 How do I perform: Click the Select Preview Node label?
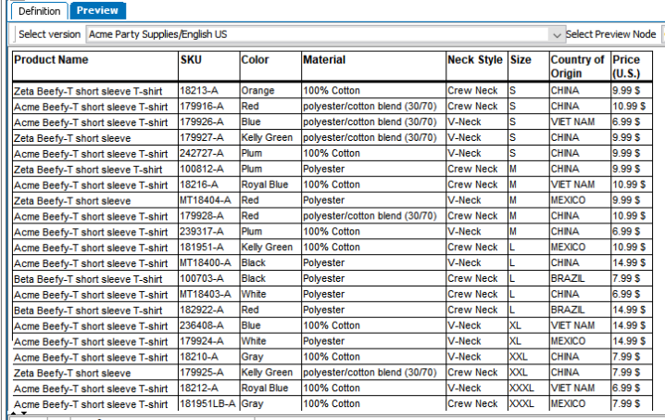click(x=610, y=34)
